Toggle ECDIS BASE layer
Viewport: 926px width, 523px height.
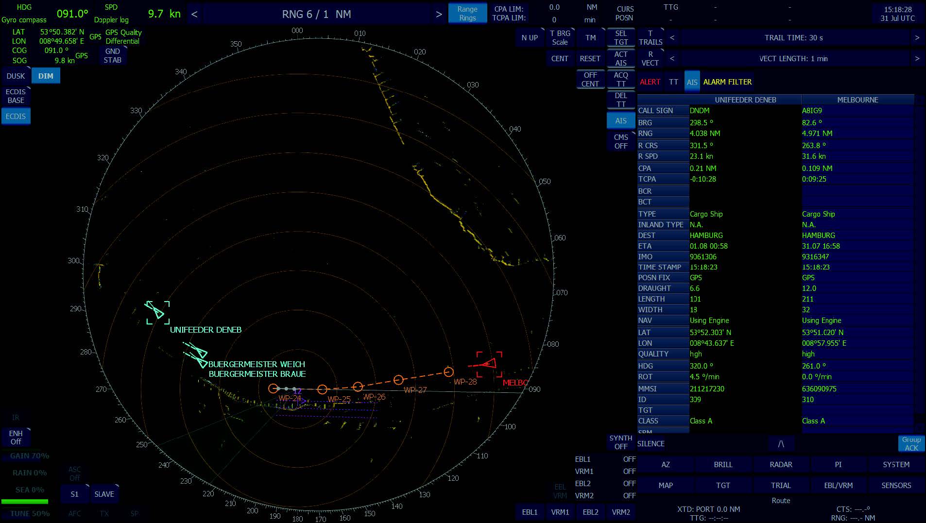[16, 96]
